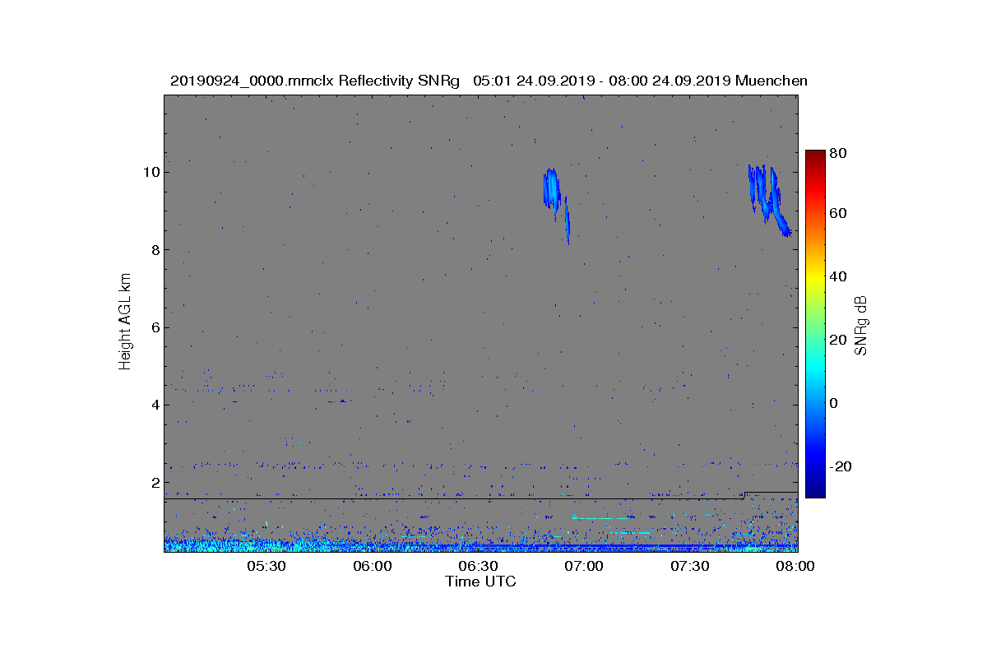Click the '06:30' time tick label

pyautogui.click(x=479, y=566)
